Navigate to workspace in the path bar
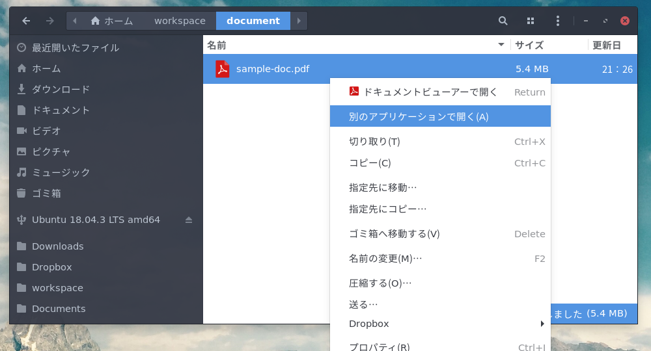Image resolution: width=651 pixels, height=351 pixels. [x=180, y=21]
